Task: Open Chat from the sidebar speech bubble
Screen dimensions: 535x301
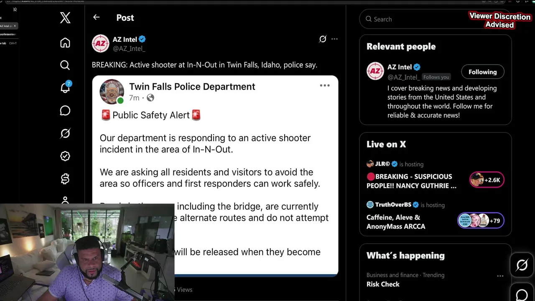Action: pos(65,110)
